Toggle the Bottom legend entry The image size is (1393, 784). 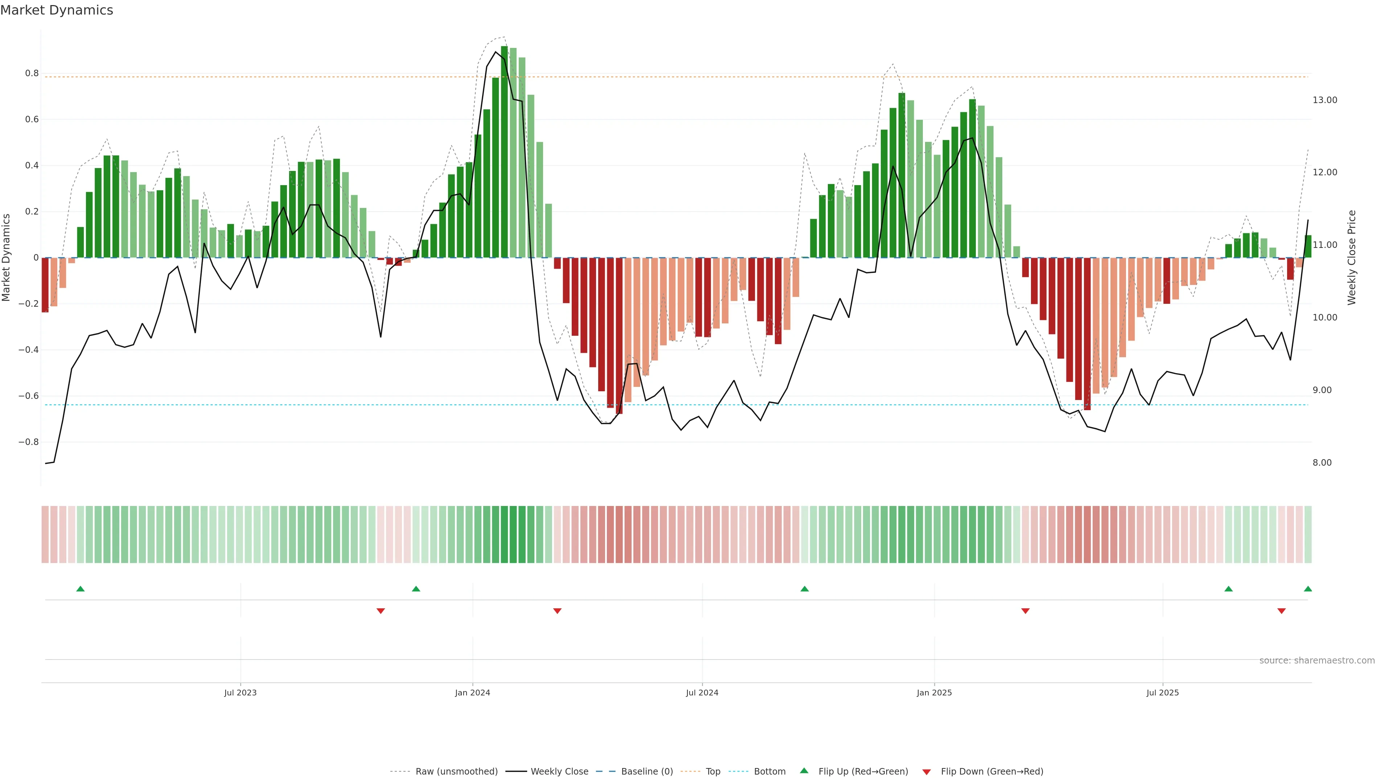(769, 772)
